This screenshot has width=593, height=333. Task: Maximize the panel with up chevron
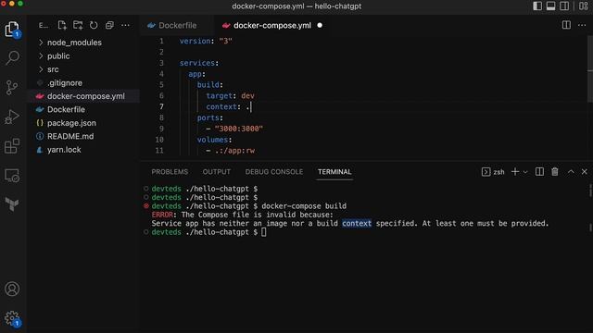(x=571, y=172)
